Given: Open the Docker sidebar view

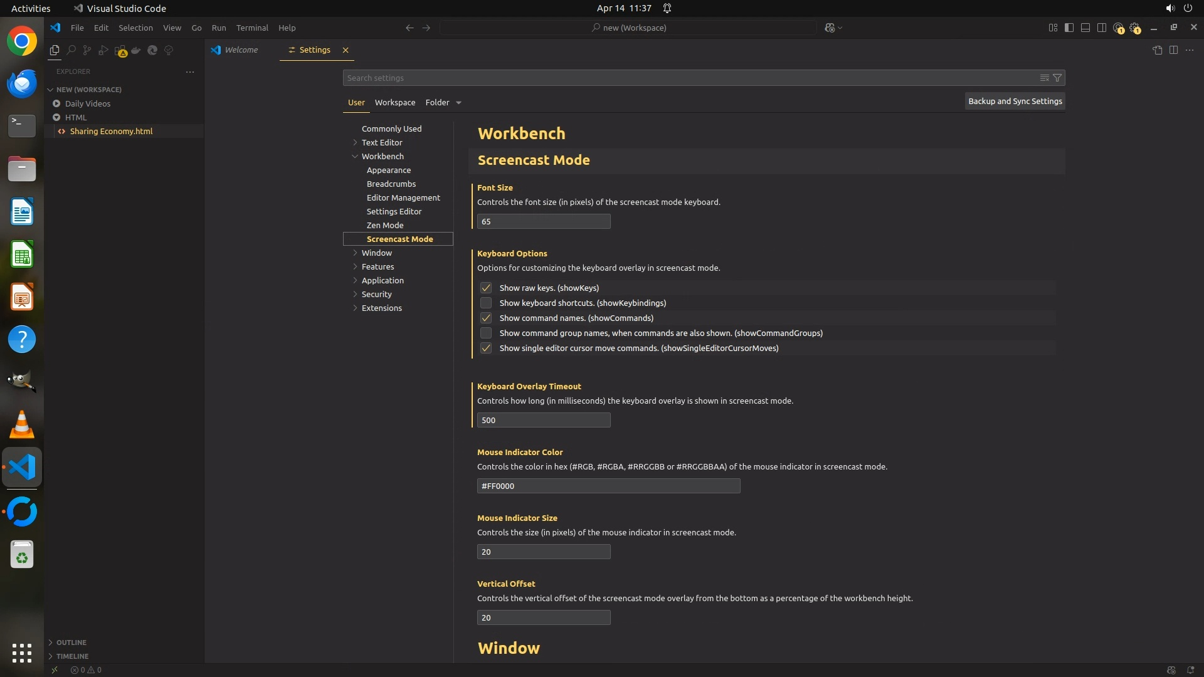Looking at the screenshot, I should coord(136,50).
